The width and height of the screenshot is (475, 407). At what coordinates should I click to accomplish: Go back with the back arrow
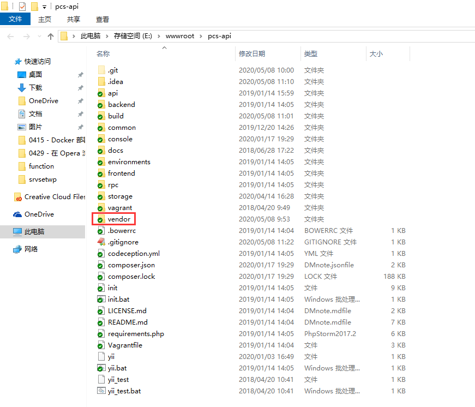pos(10,37)
